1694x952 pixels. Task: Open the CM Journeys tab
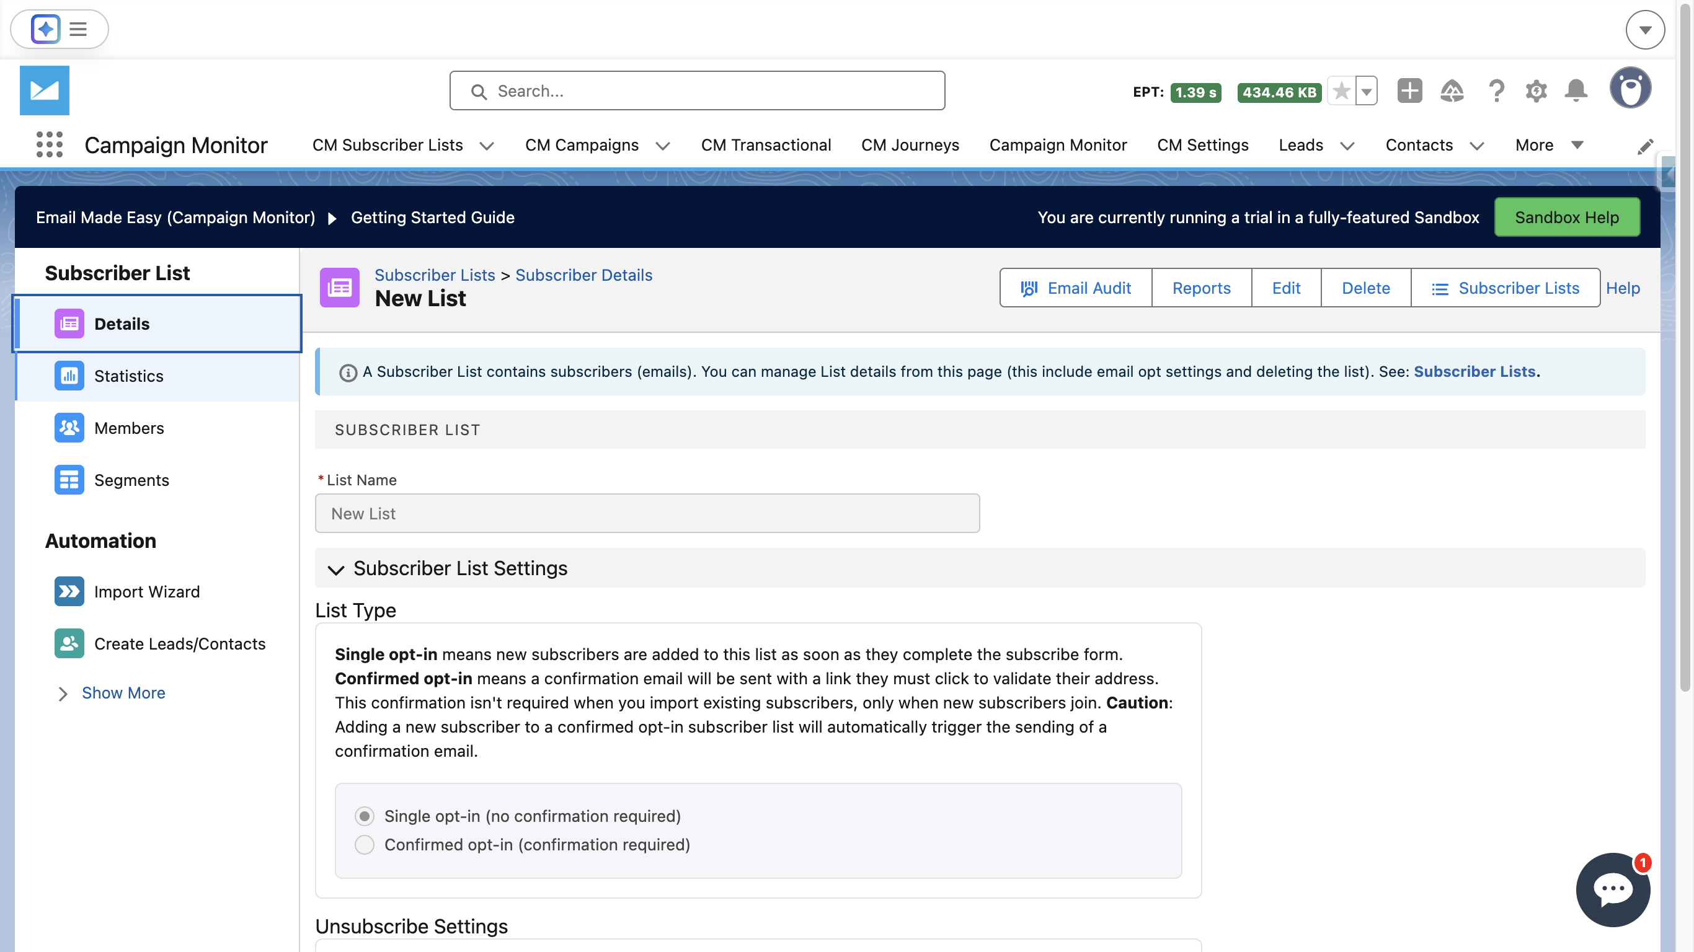click(x=910, y=144)
